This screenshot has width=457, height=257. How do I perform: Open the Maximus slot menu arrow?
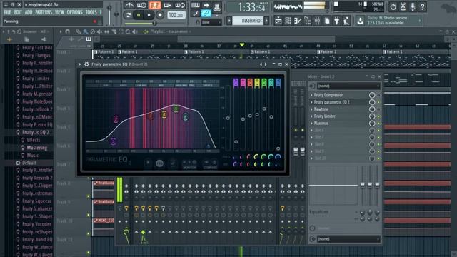pos(311,124)
